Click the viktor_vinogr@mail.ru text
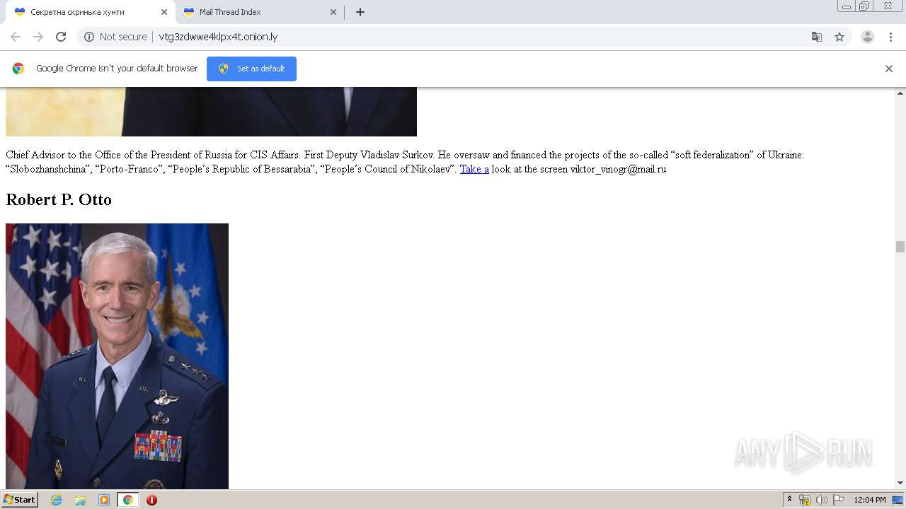Image resolution: width=906 pixels, height=509 pixels. click(618, 169)
